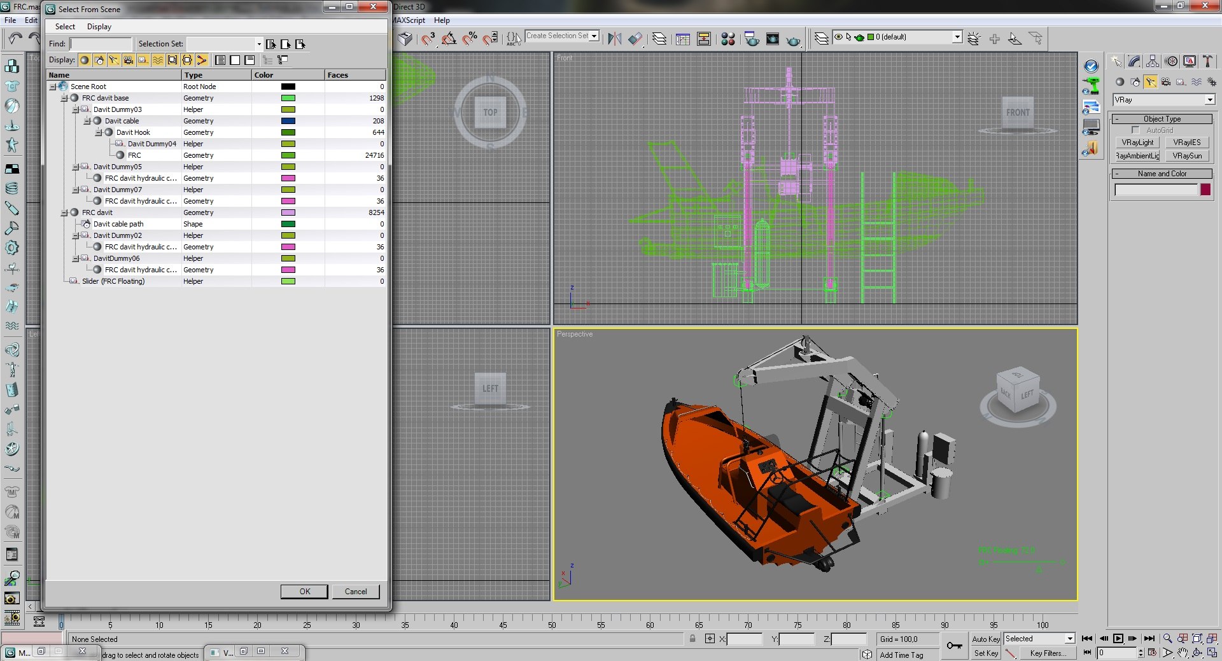Image resolution: width=1222 pixels, height=661 pixels.
Task: Collapse the Davit cable tree node
Action: click(87, 121)
